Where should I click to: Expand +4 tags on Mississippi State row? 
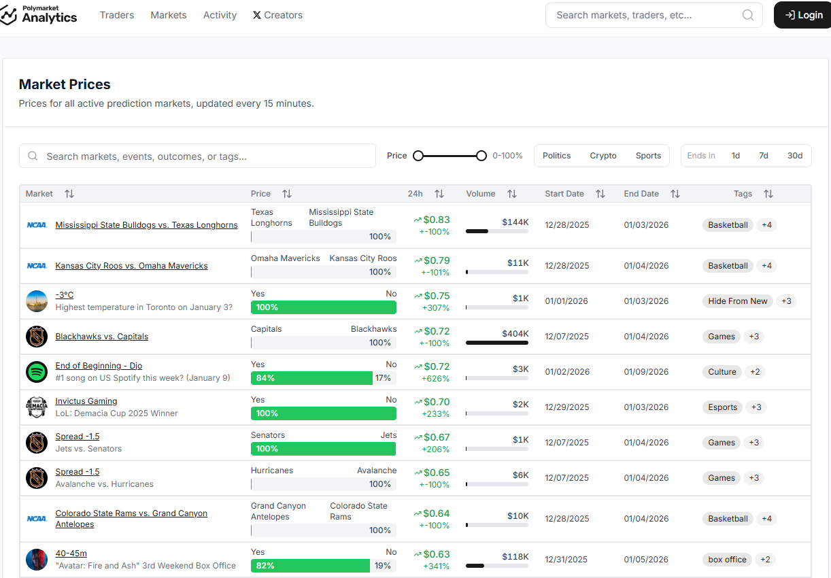tap(766, 225)
